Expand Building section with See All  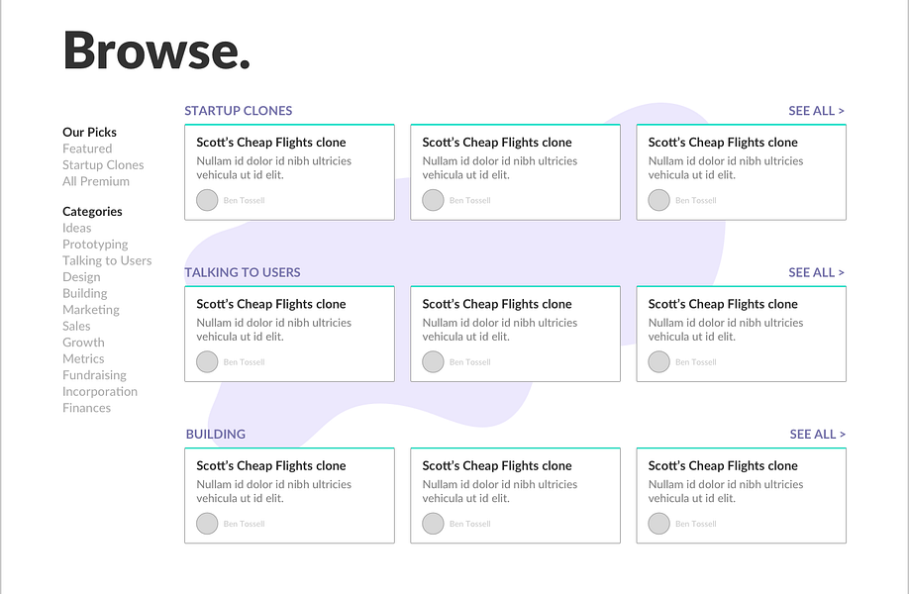[817, 434]
